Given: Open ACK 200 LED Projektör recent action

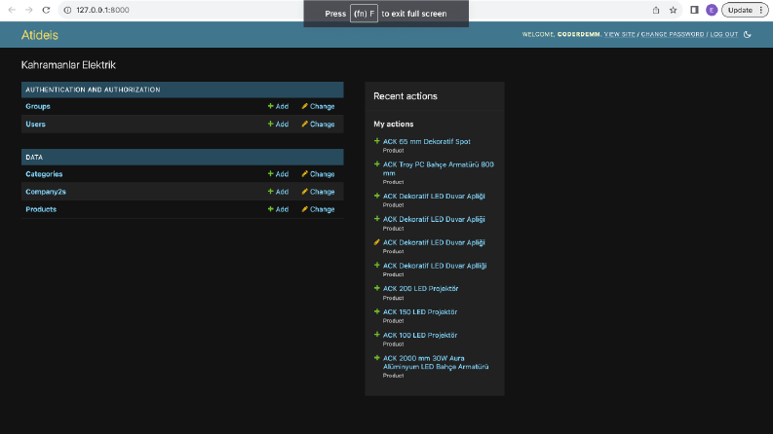Looking at the screenshot, I should 420,288.
